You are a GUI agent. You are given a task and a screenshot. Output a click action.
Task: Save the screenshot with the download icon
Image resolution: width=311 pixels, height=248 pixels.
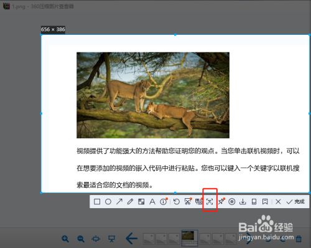click(x=243, y=202)
